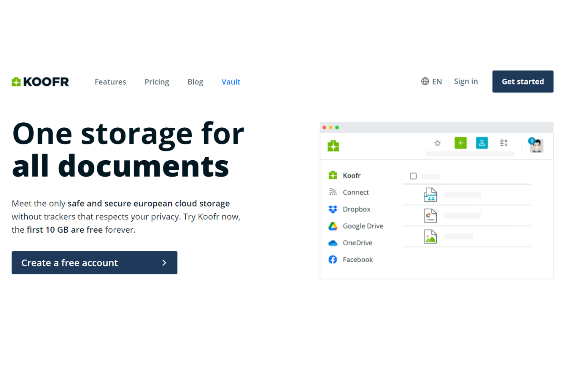Open the Dropbox sidebar icon
The image size is (561, 374).
coord(333,209)
